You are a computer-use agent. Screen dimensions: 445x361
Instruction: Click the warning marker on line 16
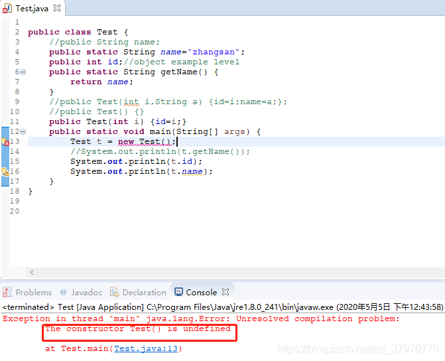tap(5, 171)
